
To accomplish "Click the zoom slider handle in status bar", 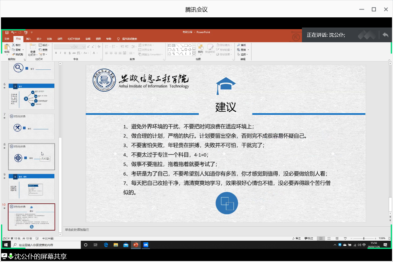I will 364,238.
